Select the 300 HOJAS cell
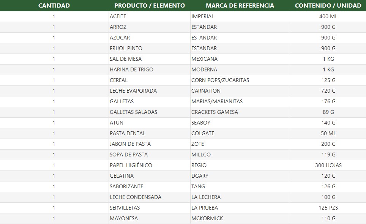Screen dimensions: 366x224 click(328, 165)
